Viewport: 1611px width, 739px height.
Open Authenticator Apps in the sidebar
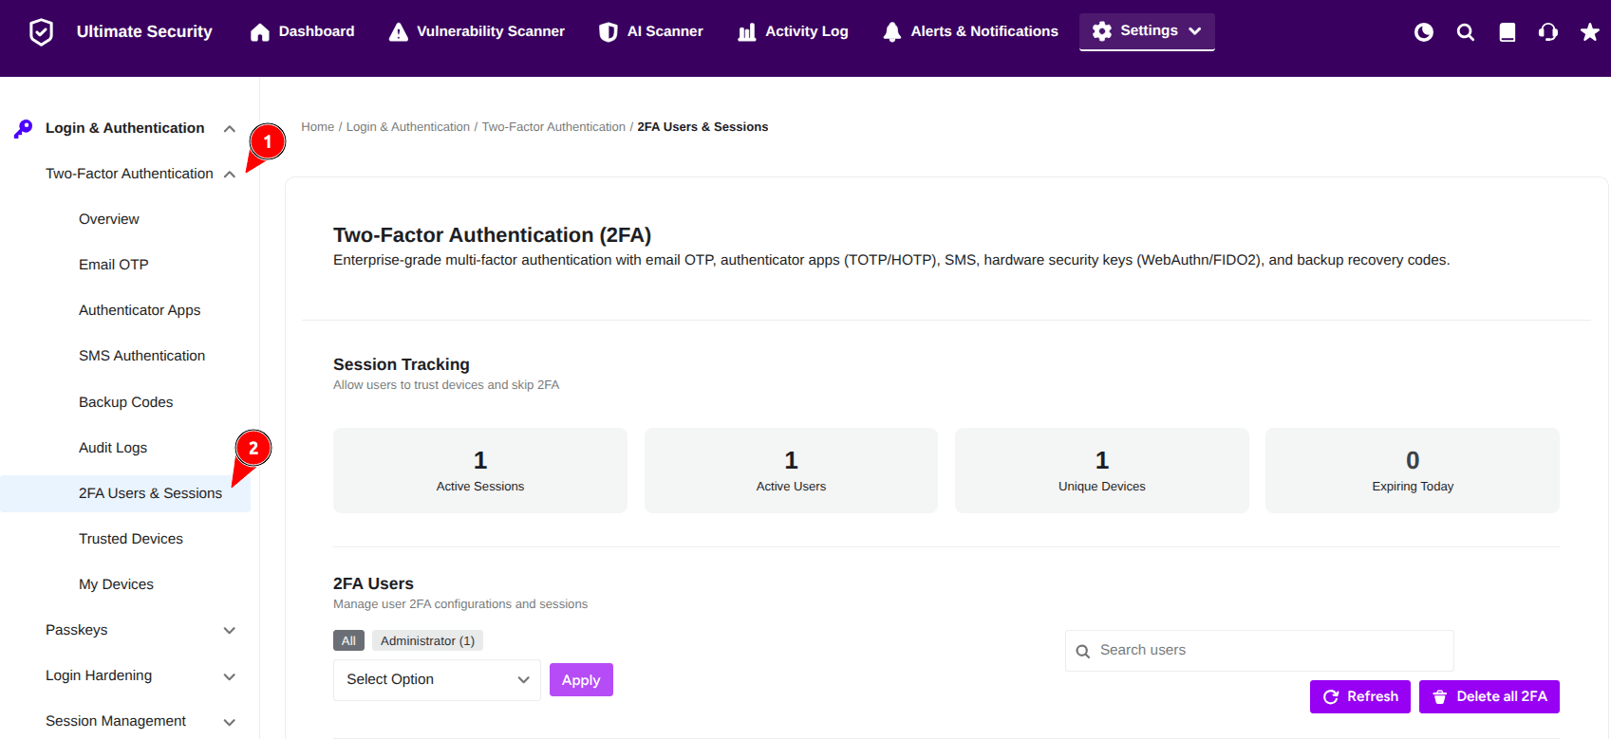tap(140, 310)
